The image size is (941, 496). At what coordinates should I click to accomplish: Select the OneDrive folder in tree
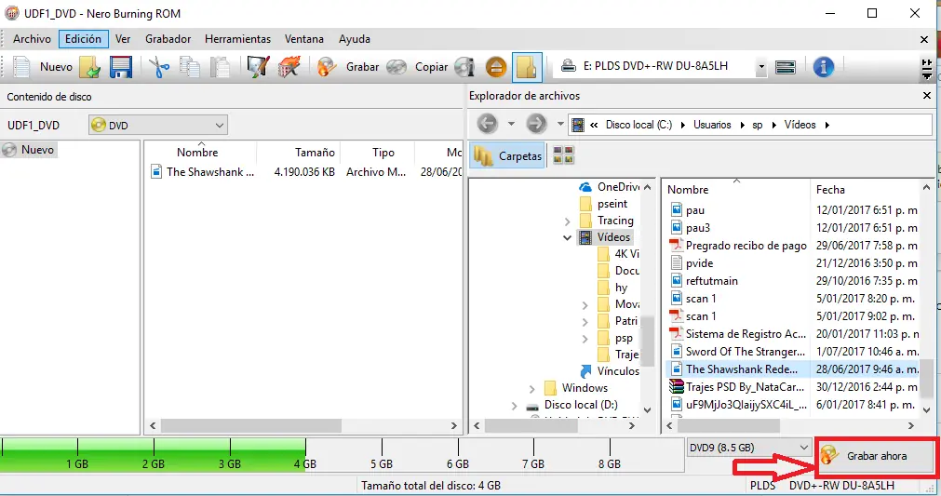pyautogui.click(x=610, y=187)
